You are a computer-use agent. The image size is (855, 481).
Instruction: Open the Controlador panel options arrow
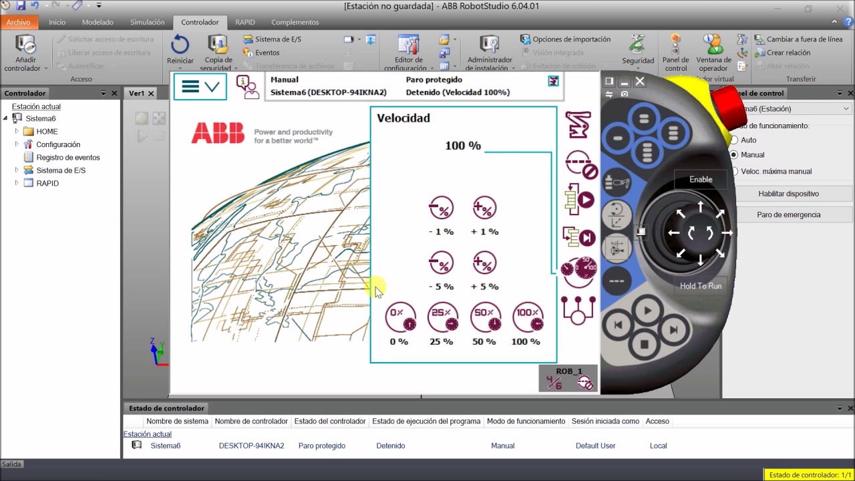coord(104,94)
